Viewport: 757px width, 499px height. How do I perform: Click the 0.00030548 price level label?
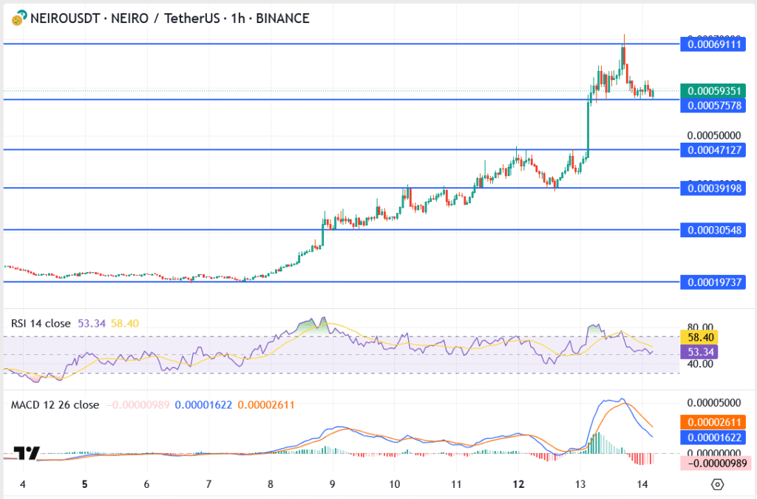(715, 230)
